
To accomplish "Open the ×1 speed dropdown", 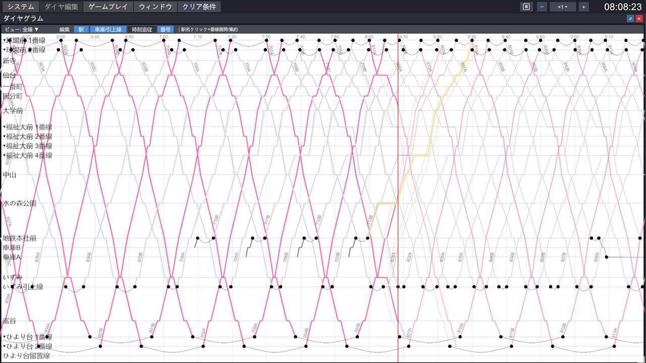I will [563, 7].
